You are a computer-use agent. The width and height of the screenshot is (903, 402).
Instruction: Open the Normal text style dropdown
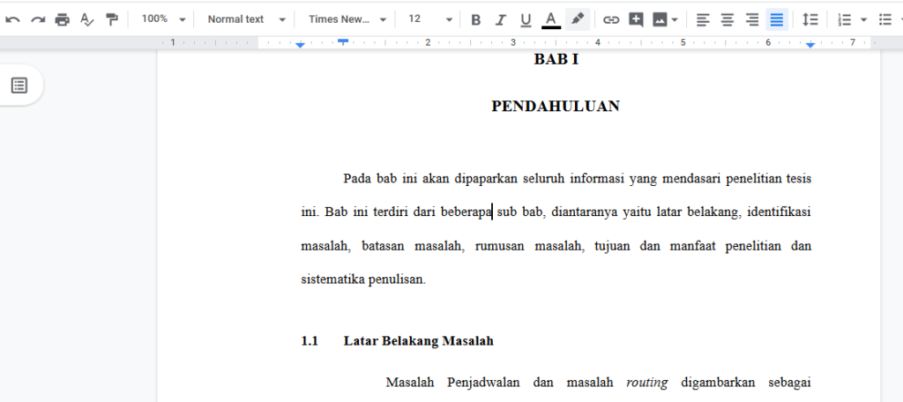point(247,19)
